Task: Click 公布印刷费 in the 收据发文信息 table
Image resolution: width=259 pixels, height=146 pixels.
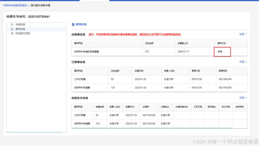Action: point(80,115)
